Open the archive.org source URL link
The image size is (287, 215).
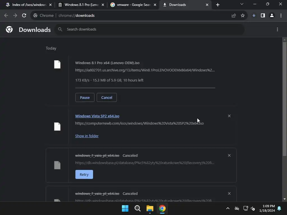145,70
